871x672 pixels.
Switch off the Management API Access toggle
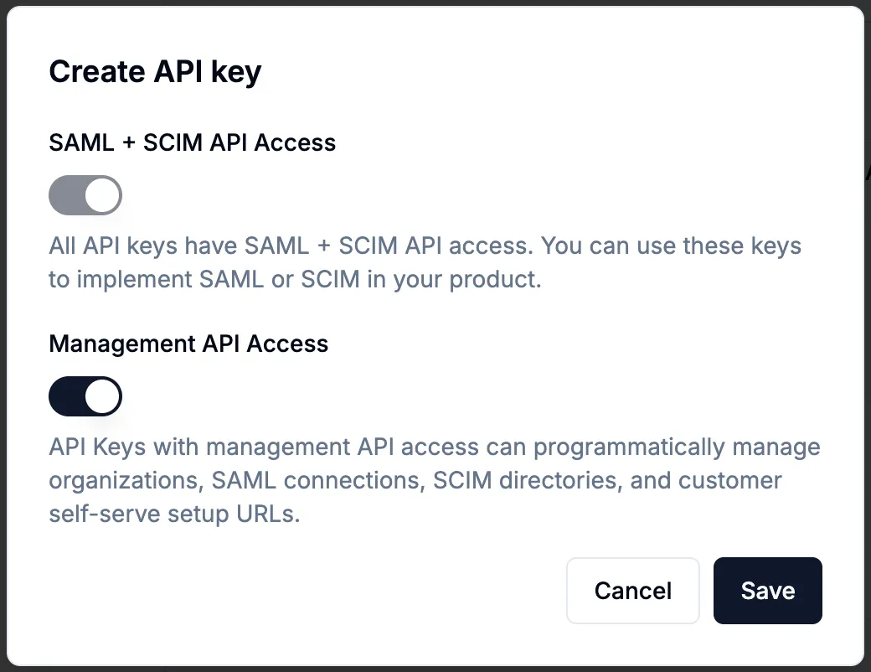pos(85,395)
